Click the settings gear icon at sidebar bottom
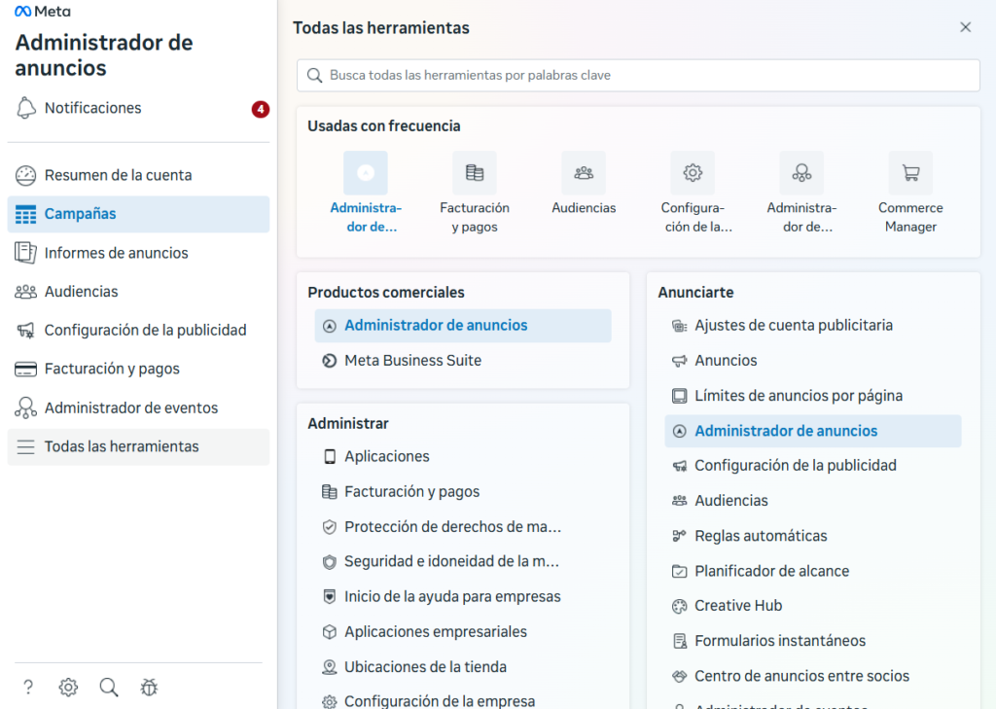Image resolution: width=996 pixels, height=709 pixels. click(x=69, y=687)
